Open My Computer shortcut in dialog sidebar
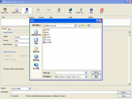This screenshot has height=99, width=132. 36,58
